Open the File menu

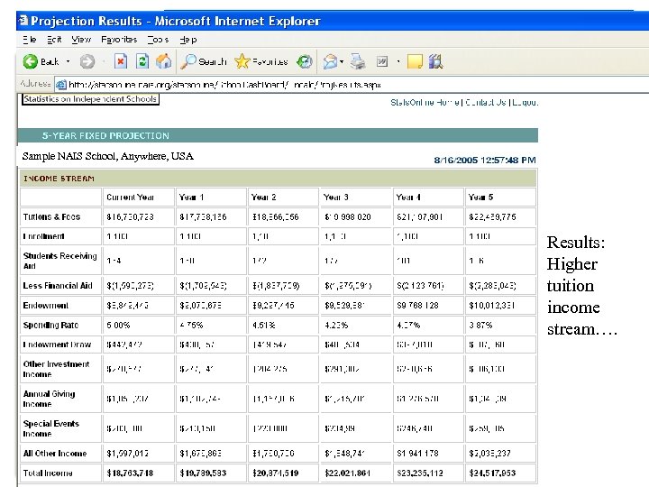[x=30, y=40]
